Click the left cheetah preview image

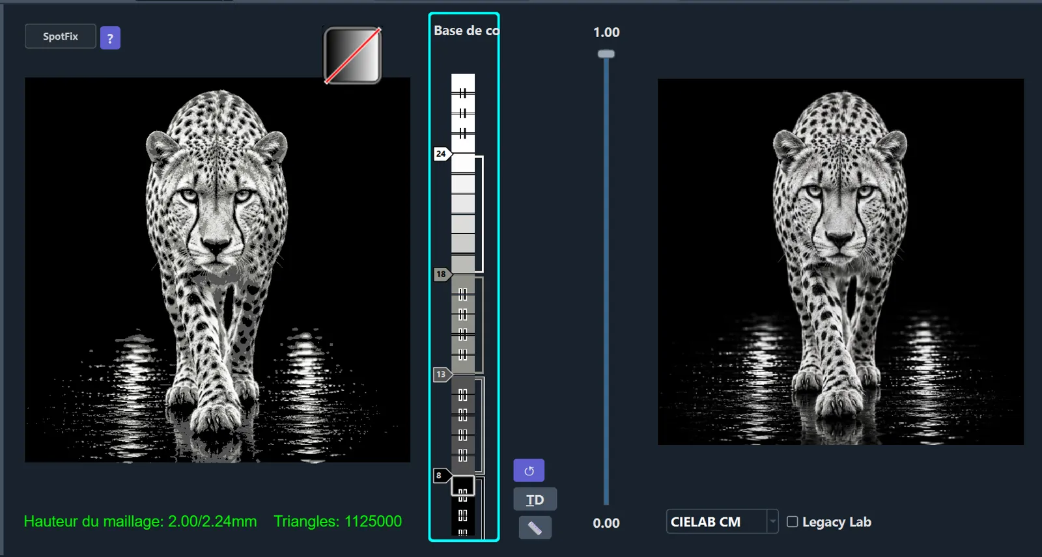218,270
